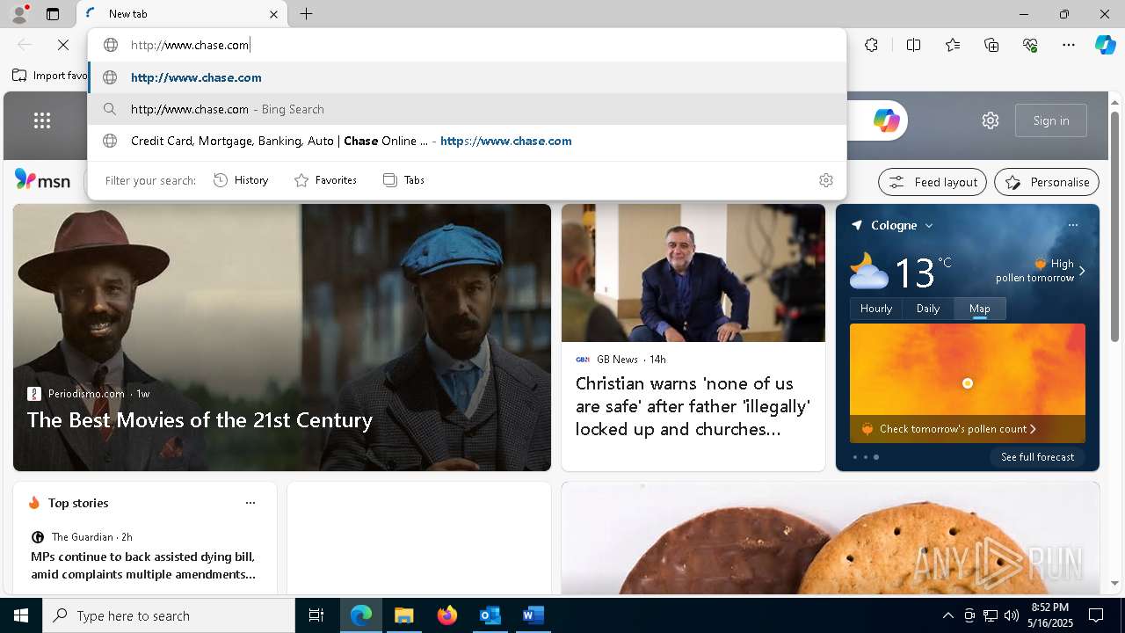Open the Favorites star toolbar icon
Screen dimensions: 1125x633
tap(953, 45)
